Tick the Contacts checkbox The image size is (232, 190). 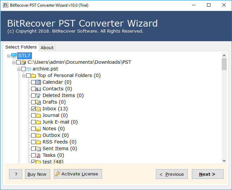tap(34, 89)
